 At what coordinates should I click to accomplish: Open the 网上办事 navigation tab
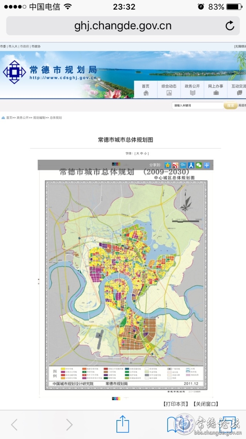tap(216, 89)
